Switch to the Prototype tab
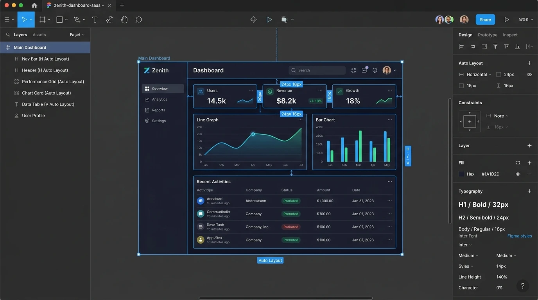 click(488, 35)
